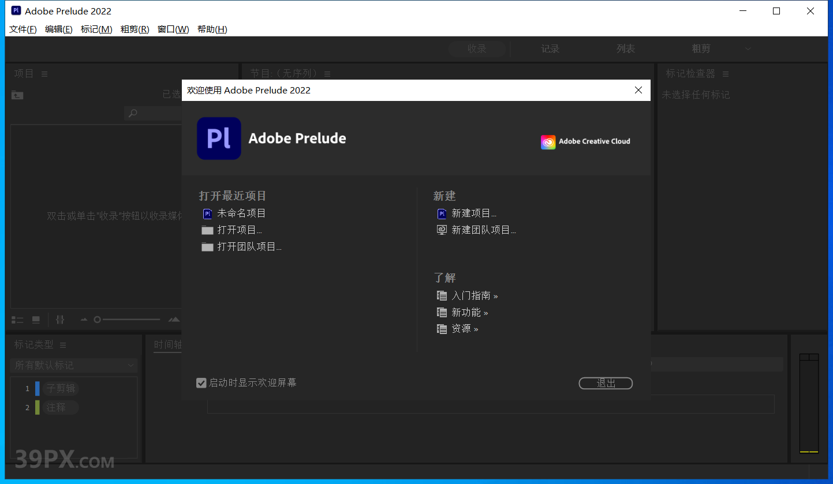The width and height of the screenshot is (833, 484).
Task: Click the 了解 heading
Action: pyautogui.click(x=445, y=278)
